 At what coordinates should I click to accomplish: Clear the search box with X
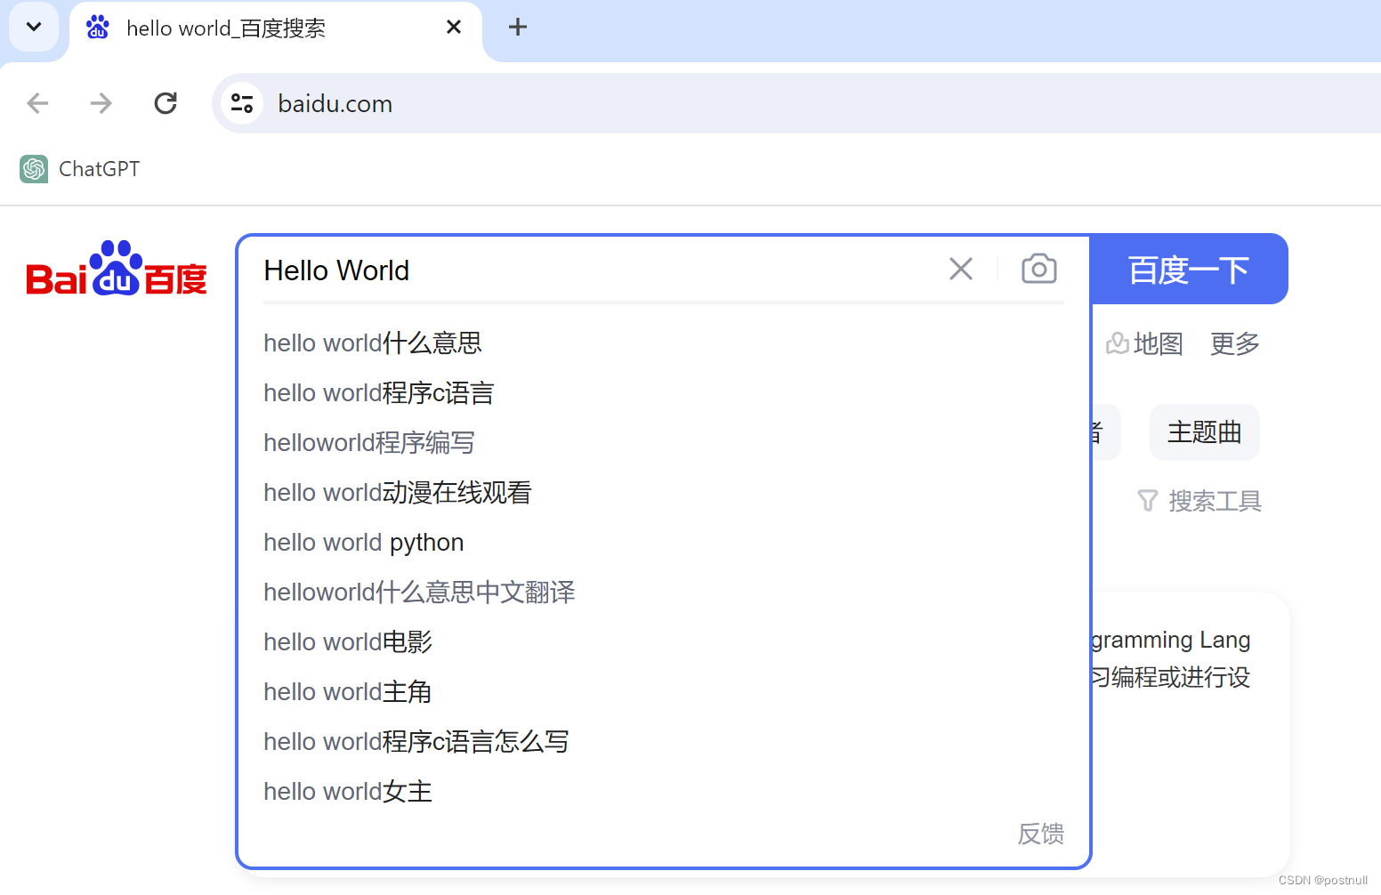click(x=961, y=269)
